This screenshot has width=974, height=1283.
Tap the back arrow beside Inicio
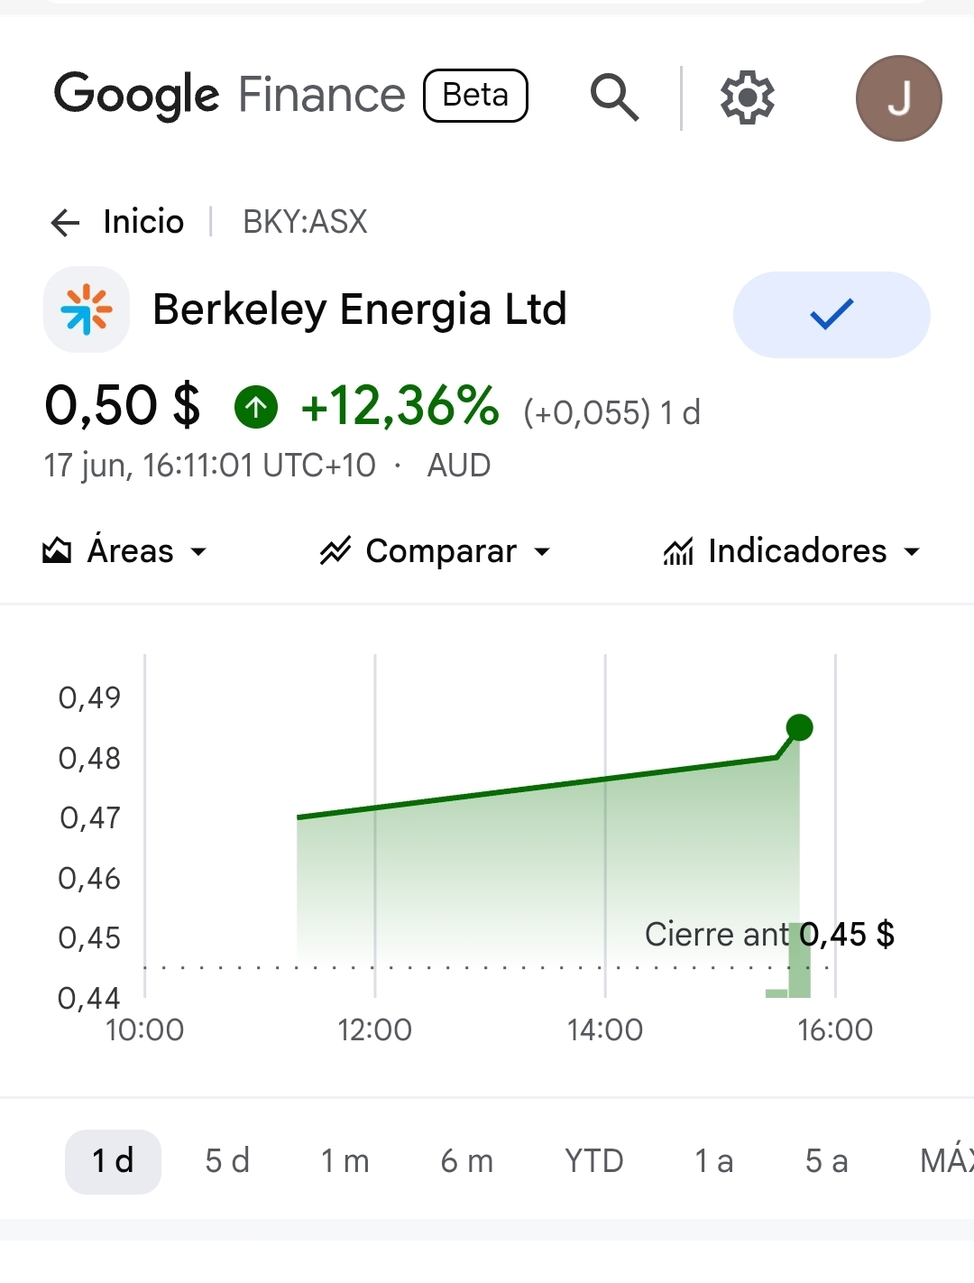(66, 222)
